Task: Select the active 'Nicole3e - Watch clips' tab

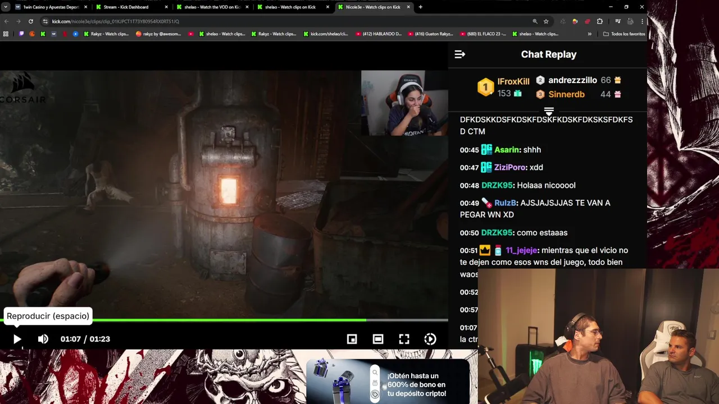Action: 372,7
